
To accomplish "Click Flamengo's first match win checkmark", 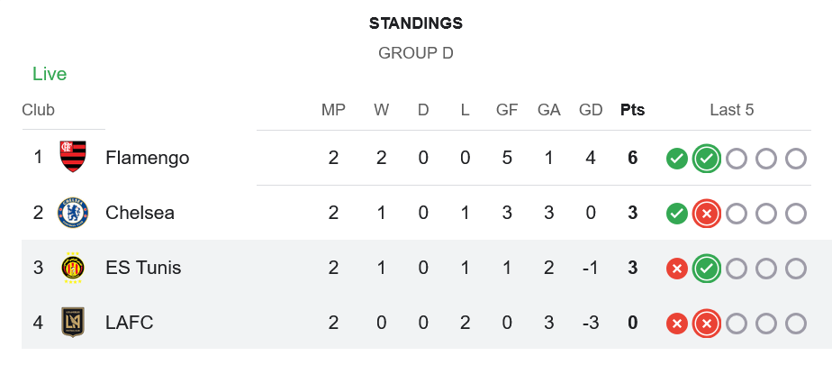I will (677, 159).
